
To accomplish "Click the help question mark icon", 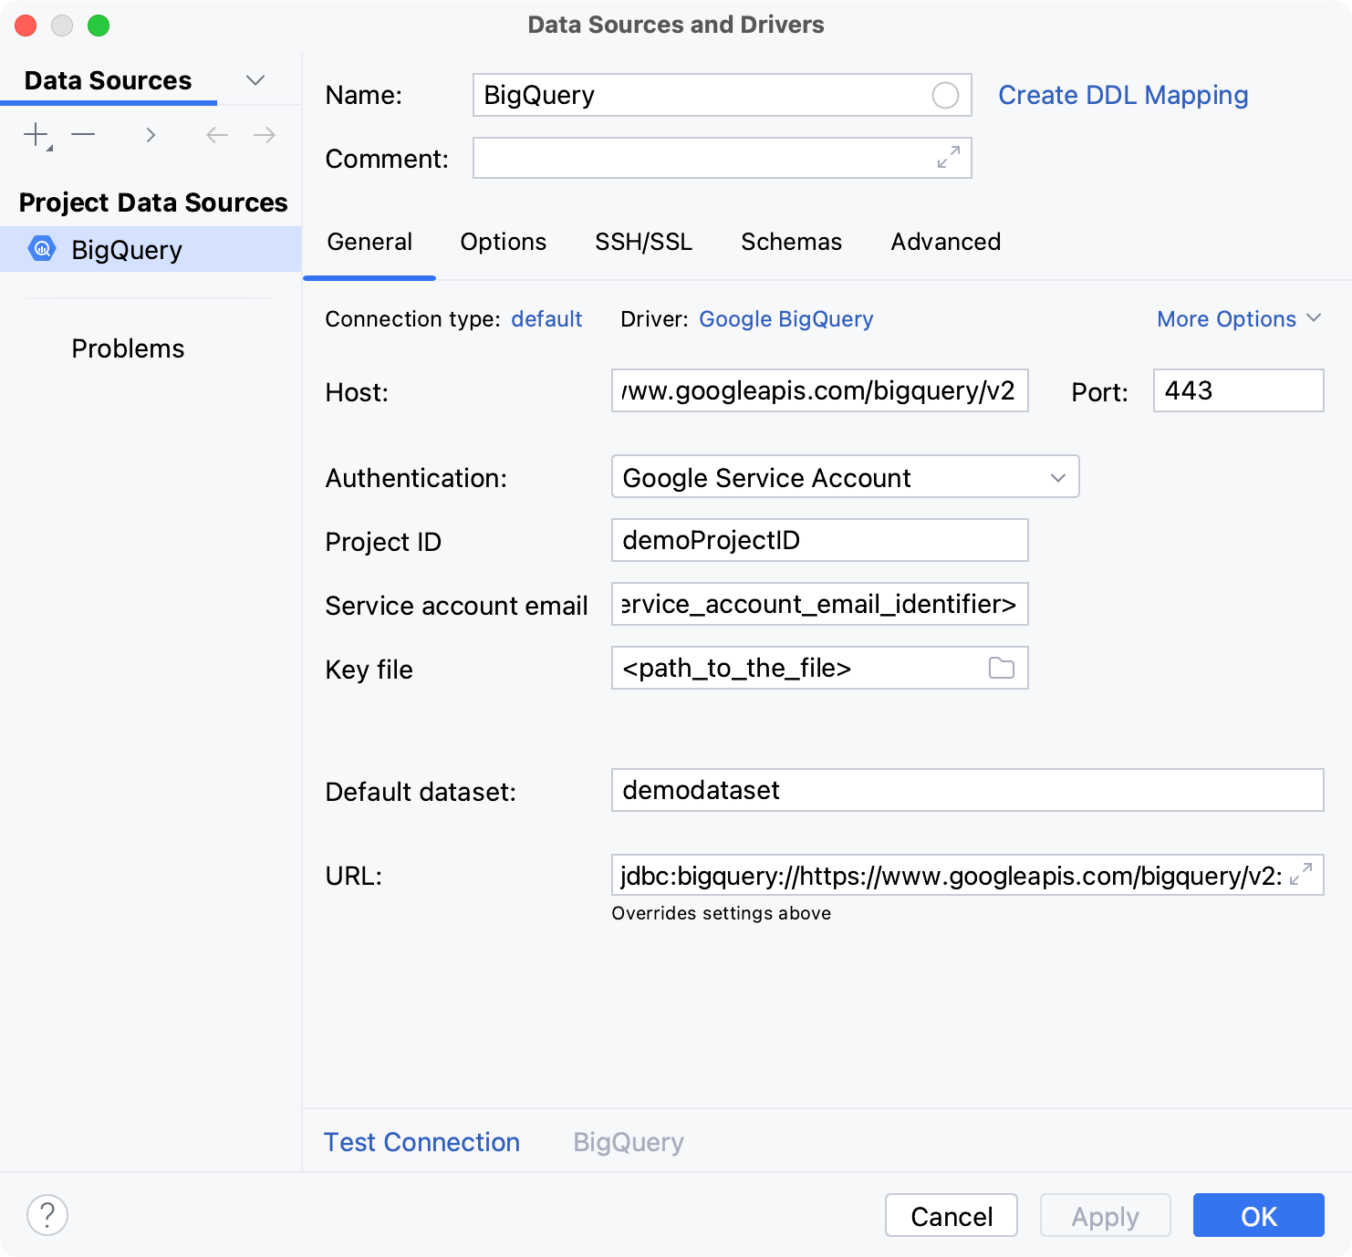I will (x=47, y=1215).
